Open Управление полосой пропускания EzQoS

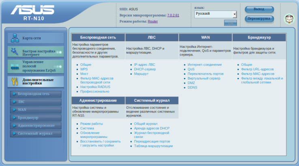(x=36, y=66)
